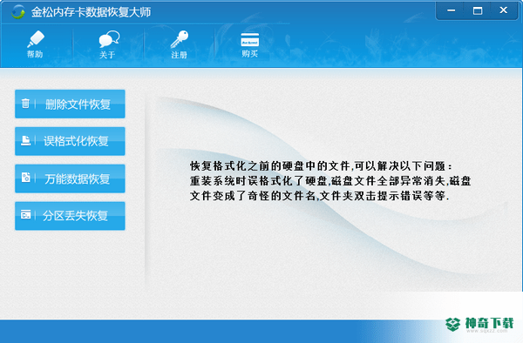
Task: Close the 金松内存卡数据恢复大师 window
Action: pos(503,10)
